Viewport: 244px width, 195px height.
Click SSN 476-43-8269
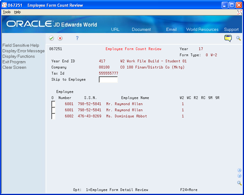(x=89, y=116)
